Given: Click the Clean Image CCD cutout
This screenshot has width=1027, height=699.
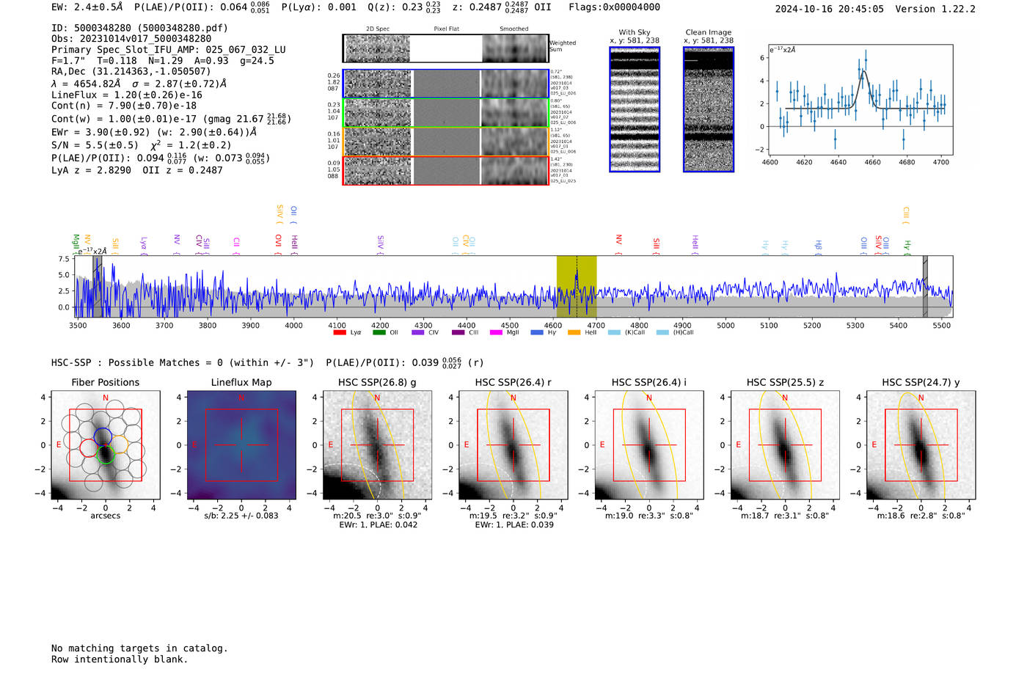Looking at the screenshot, I should 709,109.
